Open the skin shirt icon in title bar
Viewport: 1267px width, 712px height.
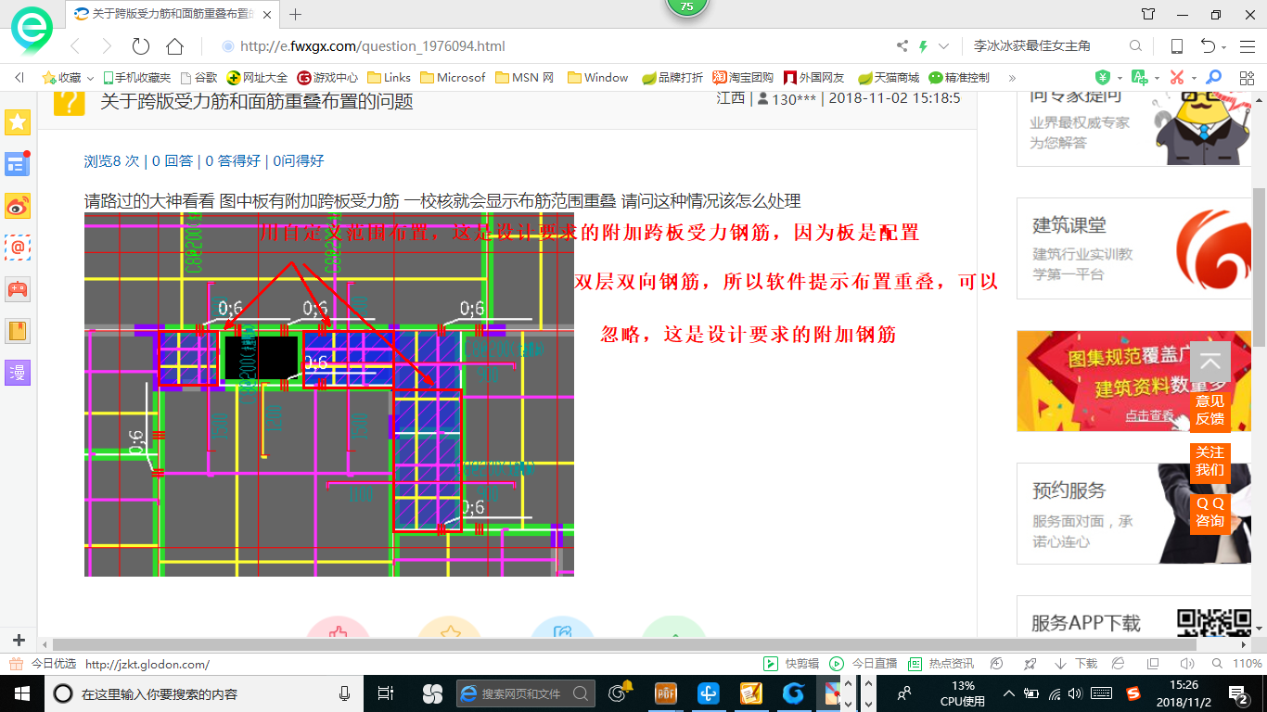coord(1148,14)
